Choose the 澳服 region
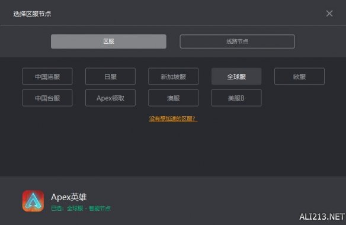The image size is (346, 225). 173,98
